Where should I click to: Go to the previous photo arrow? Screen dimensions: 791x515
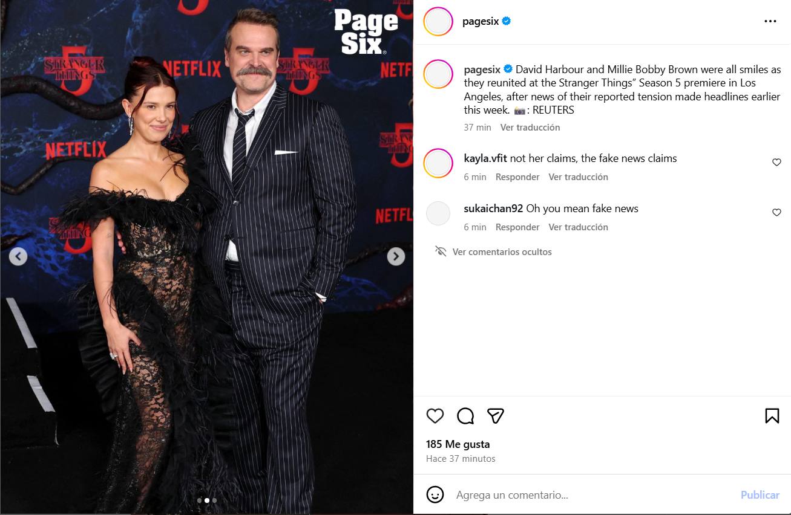pyautogui.click(x=18, y=256)
